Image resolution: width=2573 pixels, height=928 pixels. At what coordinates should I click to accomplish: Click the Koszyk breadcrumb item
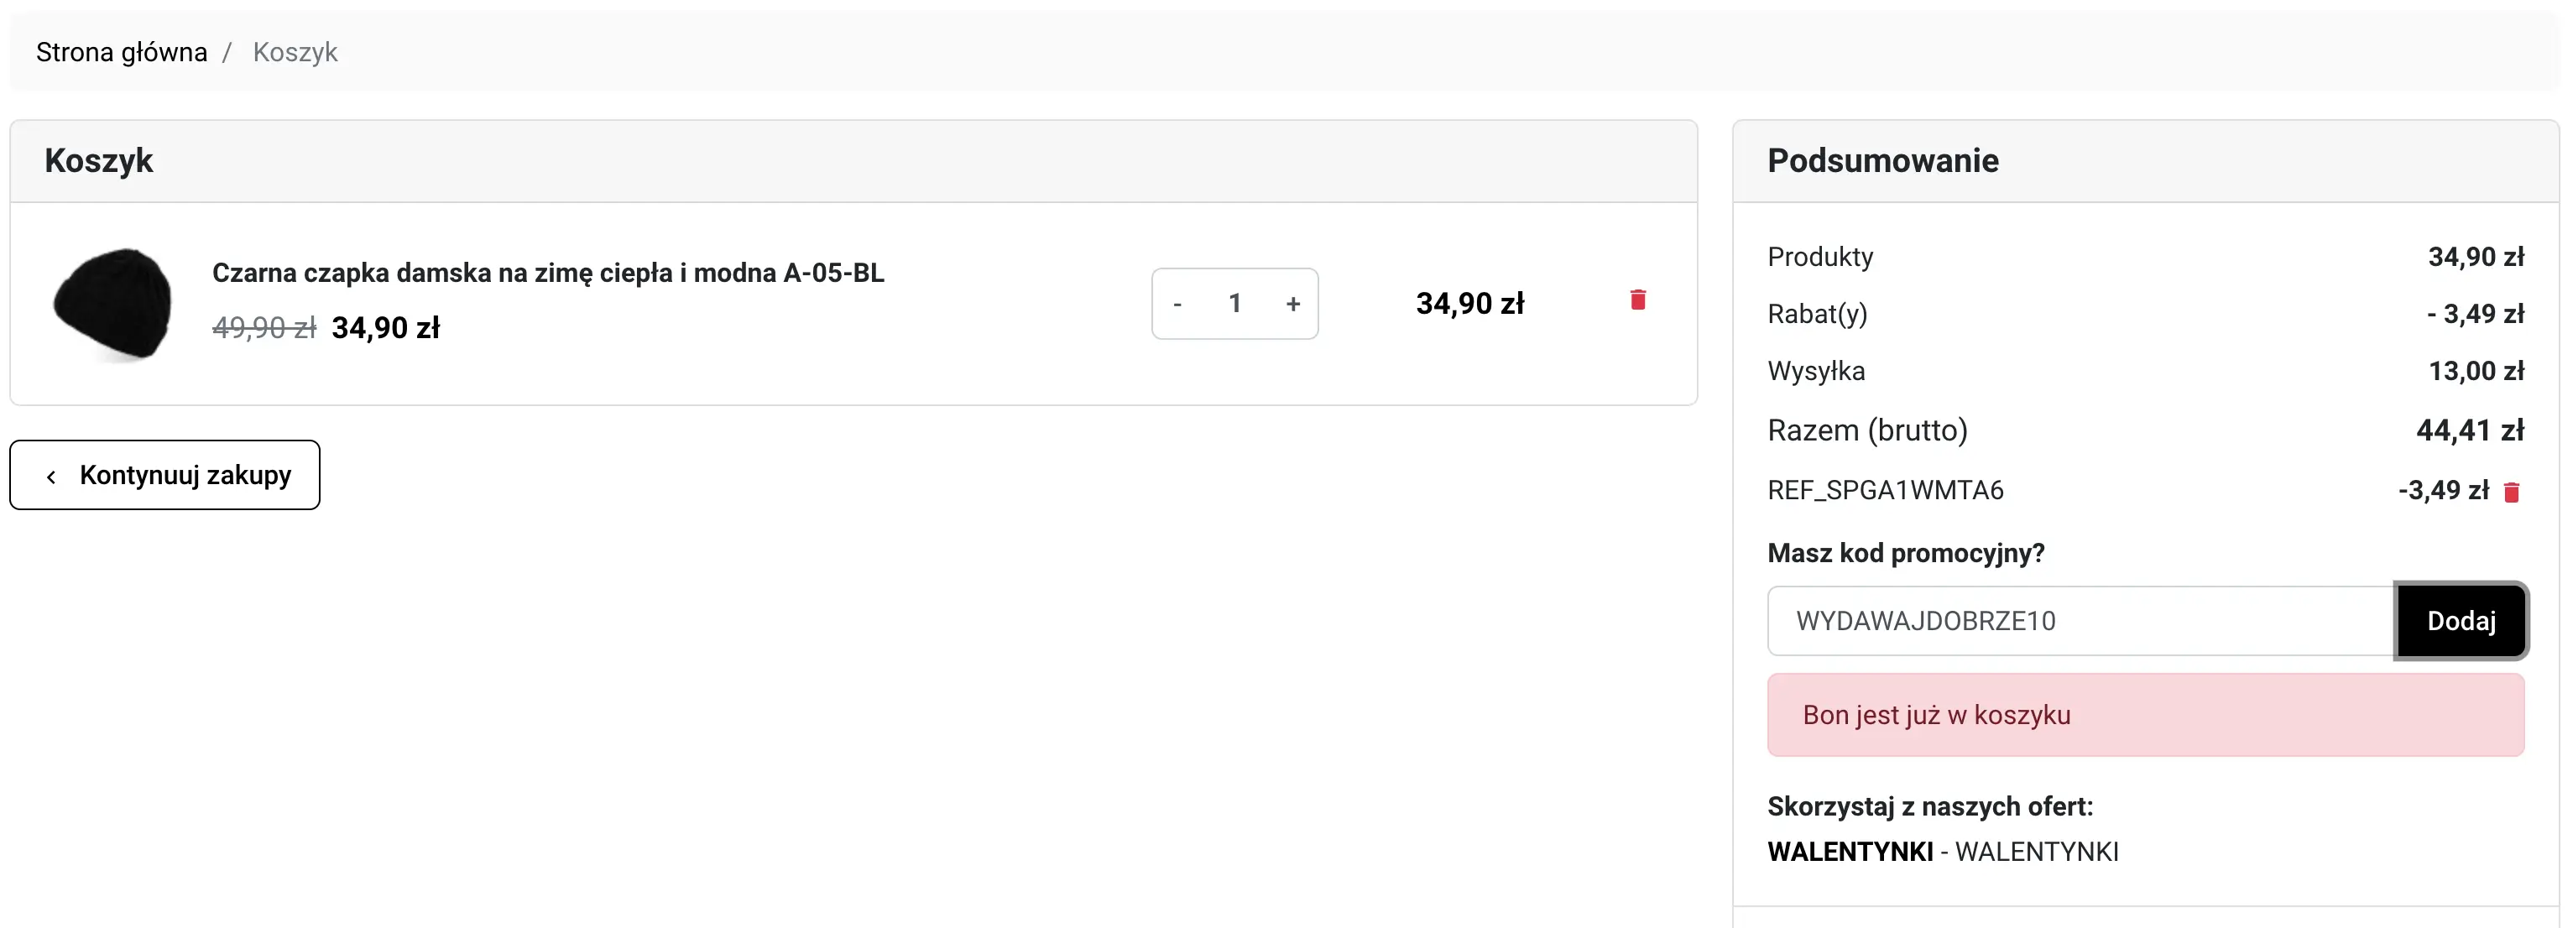tap(295, 52)
